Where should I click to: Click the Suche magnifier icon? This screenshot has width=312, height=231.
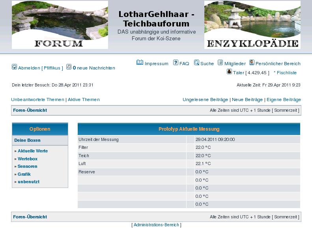coord(196,63)
